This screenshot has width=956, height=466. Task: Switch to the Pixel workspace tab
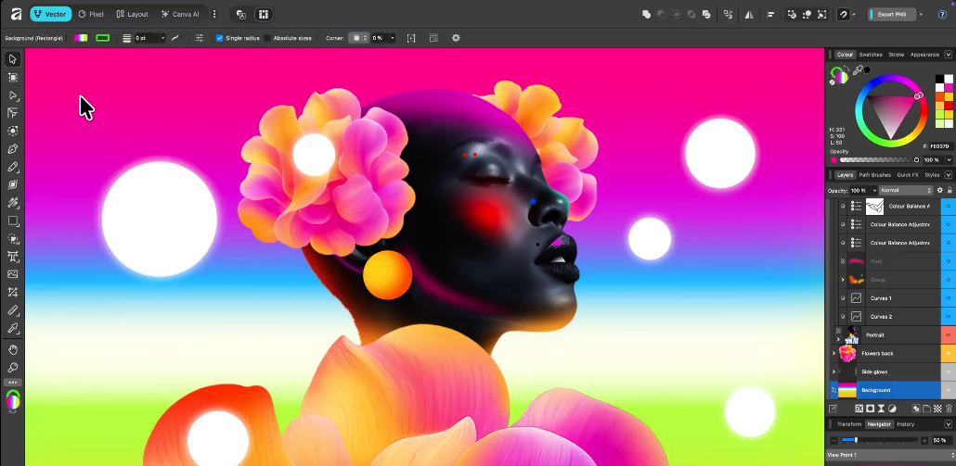click(x=91, y=14)
